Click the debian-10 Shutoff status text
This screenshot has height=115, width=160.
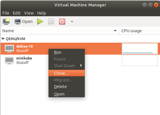tap(22, 51)
